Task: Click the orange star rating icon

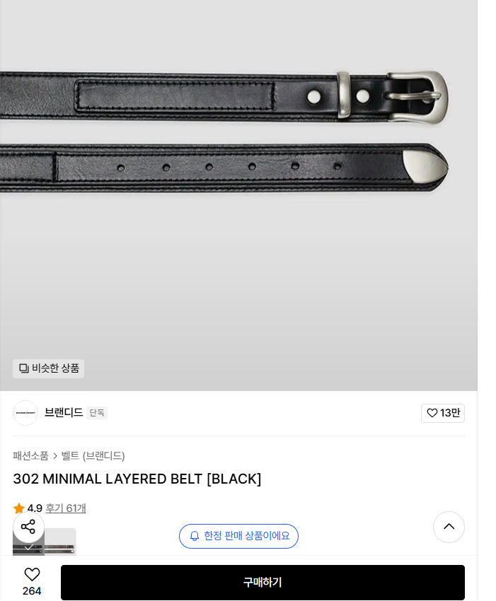Action: point(19,508)
